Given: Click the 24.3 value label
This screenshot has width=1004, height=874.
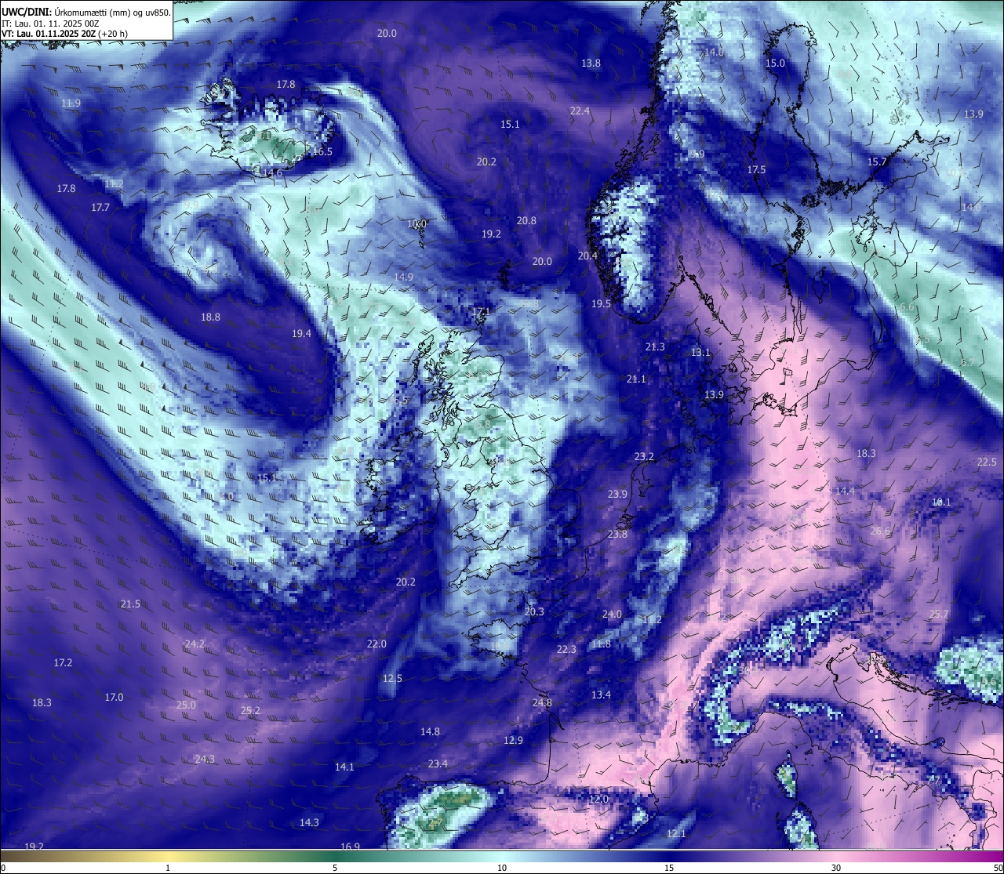Looking at the screenshot, I should click(x=205, y=759).
